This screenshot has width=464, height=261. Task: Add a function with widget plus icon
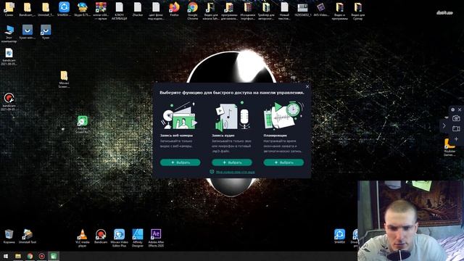[x=456, y=138]
